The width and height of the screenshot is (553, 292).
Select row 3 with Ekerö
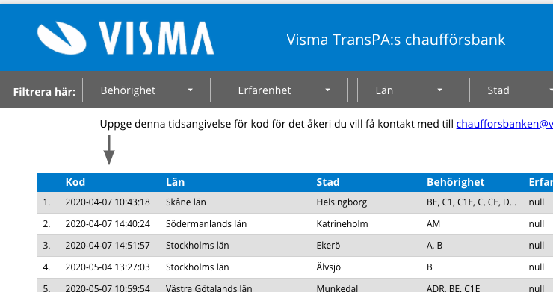coord(295,246)
